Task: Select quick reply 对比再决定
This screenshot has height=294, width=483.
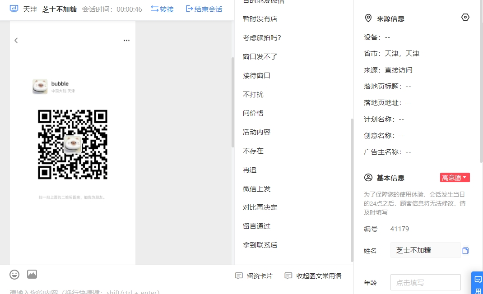Action: (260, 207)
